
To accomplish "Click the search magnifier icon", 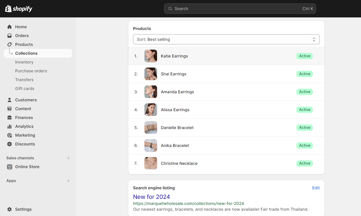I will [x=170, y=9].
